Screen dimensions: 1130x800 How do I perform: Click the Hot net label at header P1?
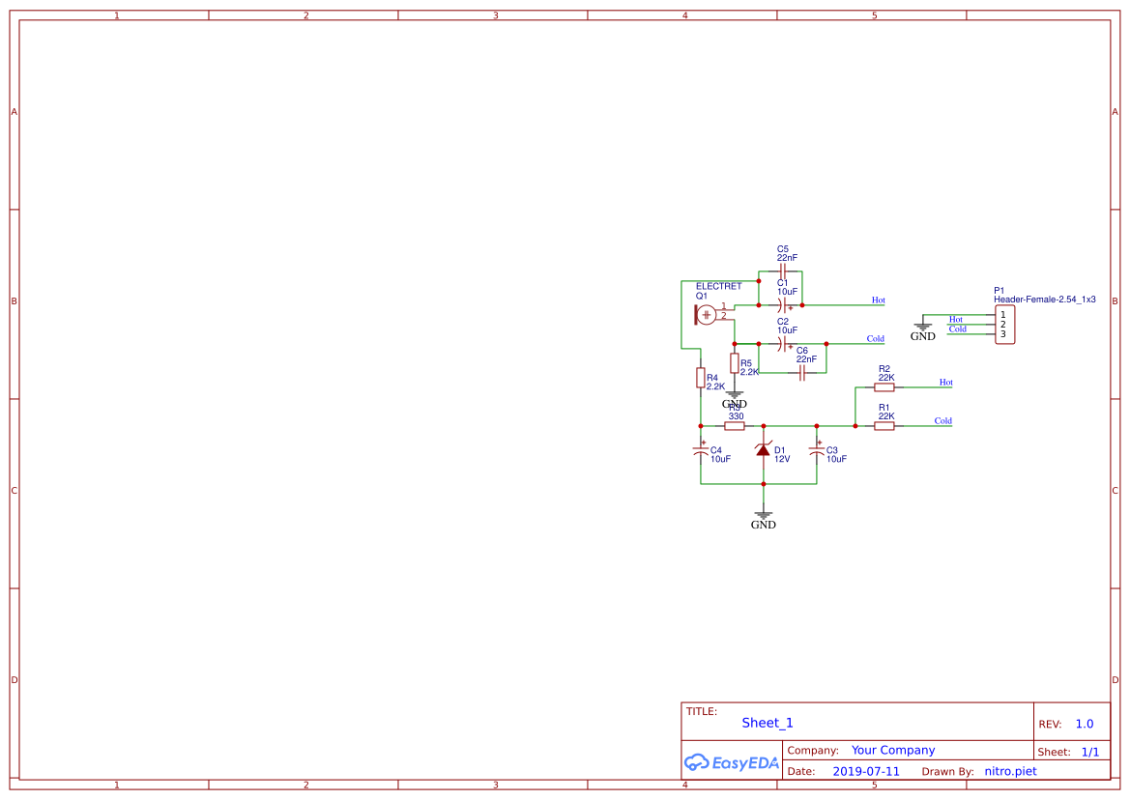pyautogui.click(x=956, y=319)
